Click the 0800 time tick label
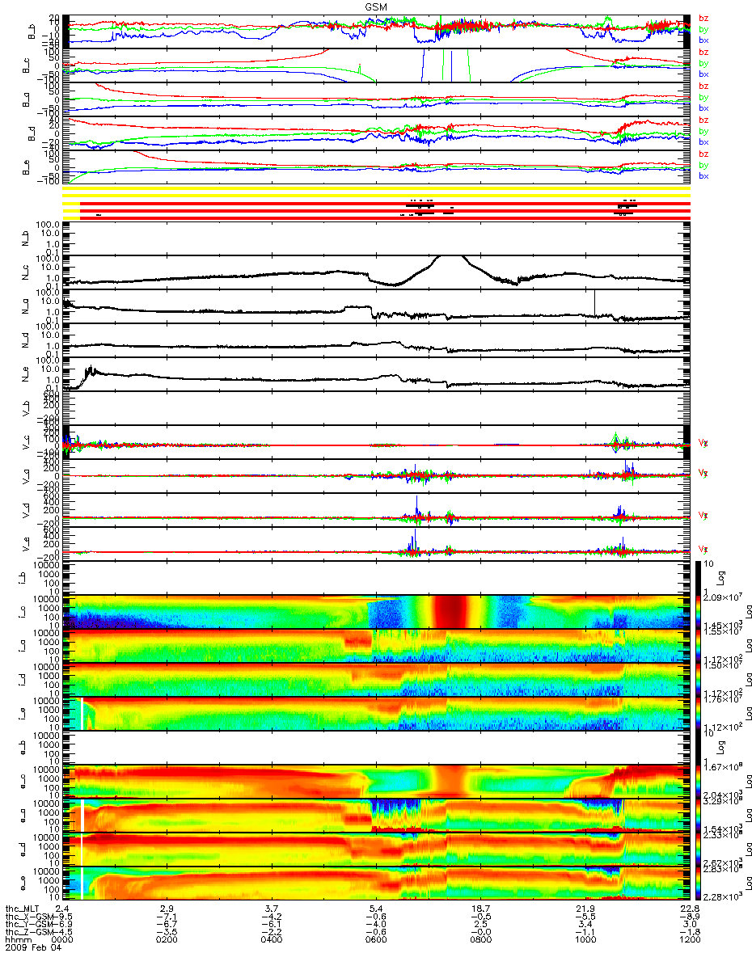The height and width of the screenshot is (970, 752). click(480, 940)
